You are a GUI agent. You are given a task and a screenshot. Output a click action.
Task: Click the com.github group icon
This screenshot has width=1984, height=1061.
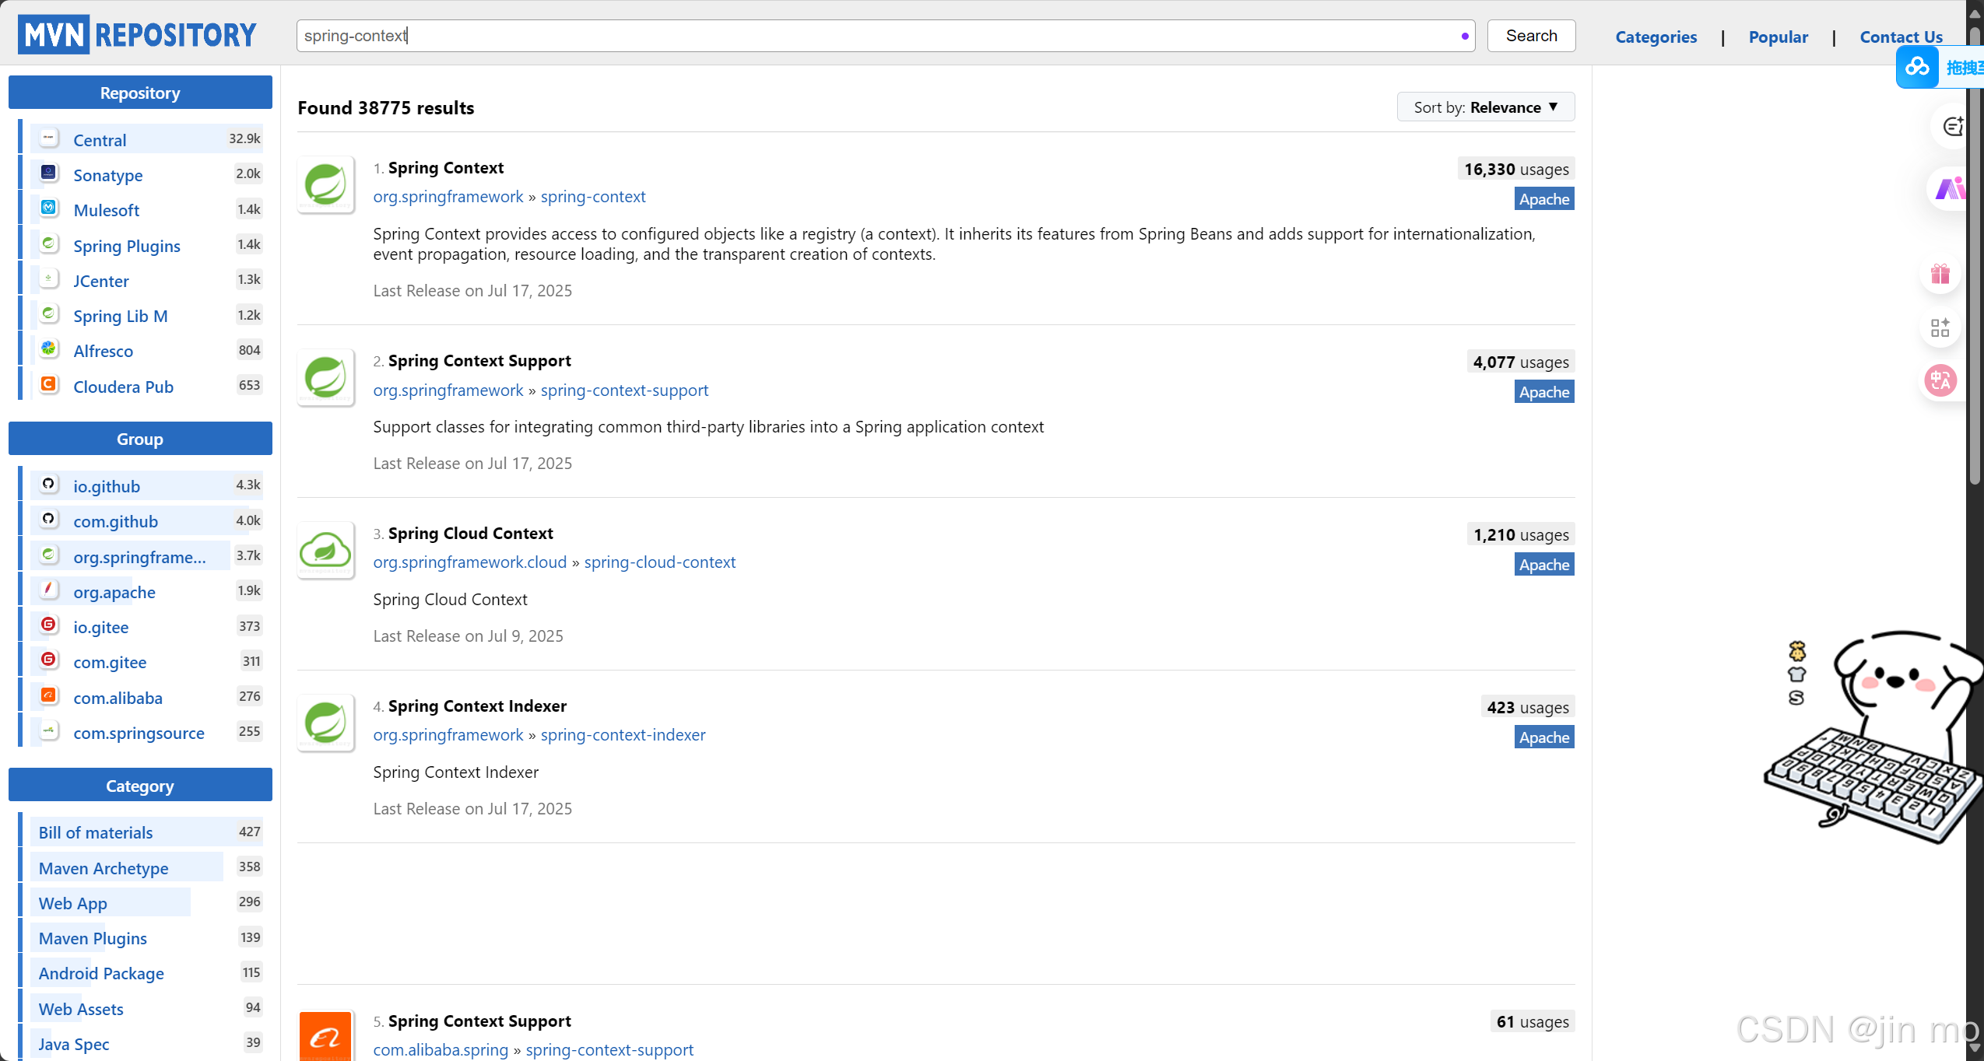49,519
